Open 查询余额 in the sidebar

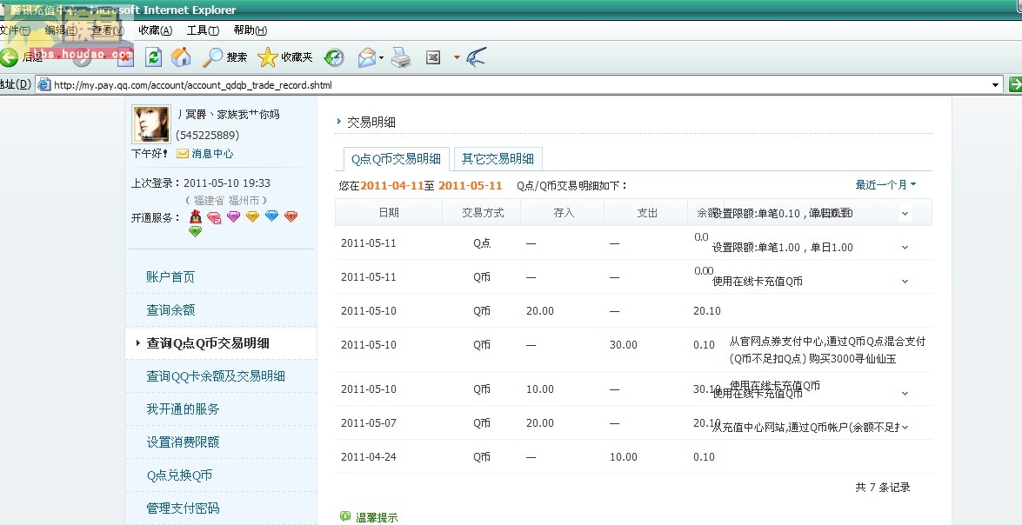[170, 310]
